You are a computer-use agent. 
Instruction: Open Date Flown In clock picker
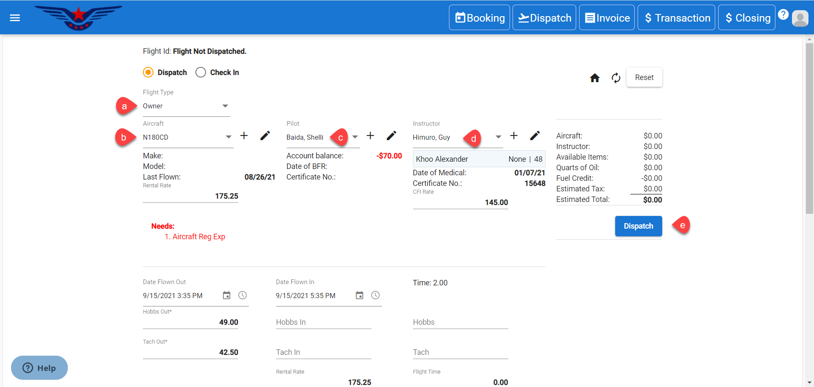pos(375,296)
